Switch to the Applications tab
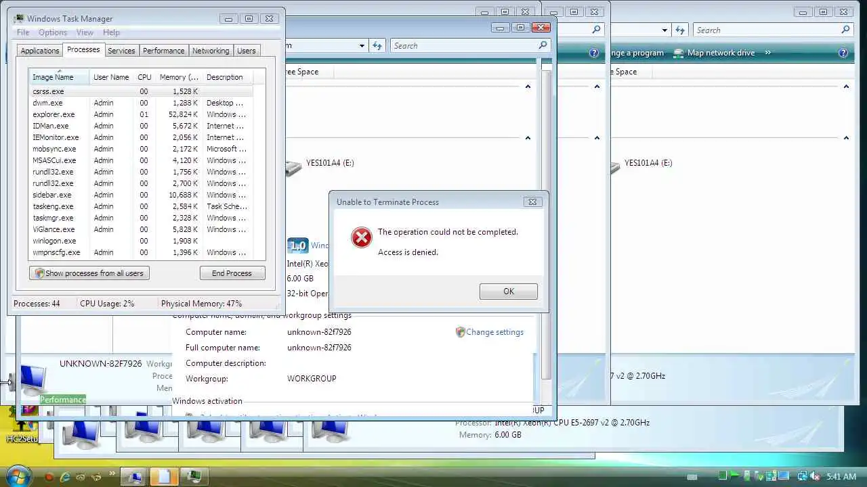The height and width of the screenshot is (487, 867). [40, 51]
